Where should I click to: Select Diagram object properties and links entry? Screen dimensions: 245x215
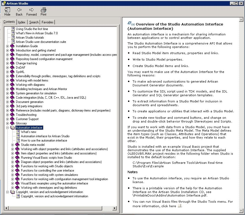click(x=61, y=162)
